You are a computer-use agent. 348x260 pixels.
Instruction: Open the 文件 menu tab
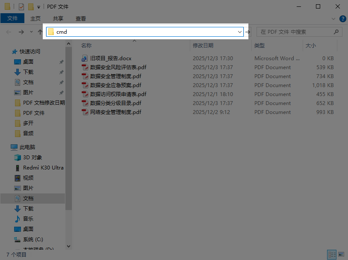pos(12,18)
